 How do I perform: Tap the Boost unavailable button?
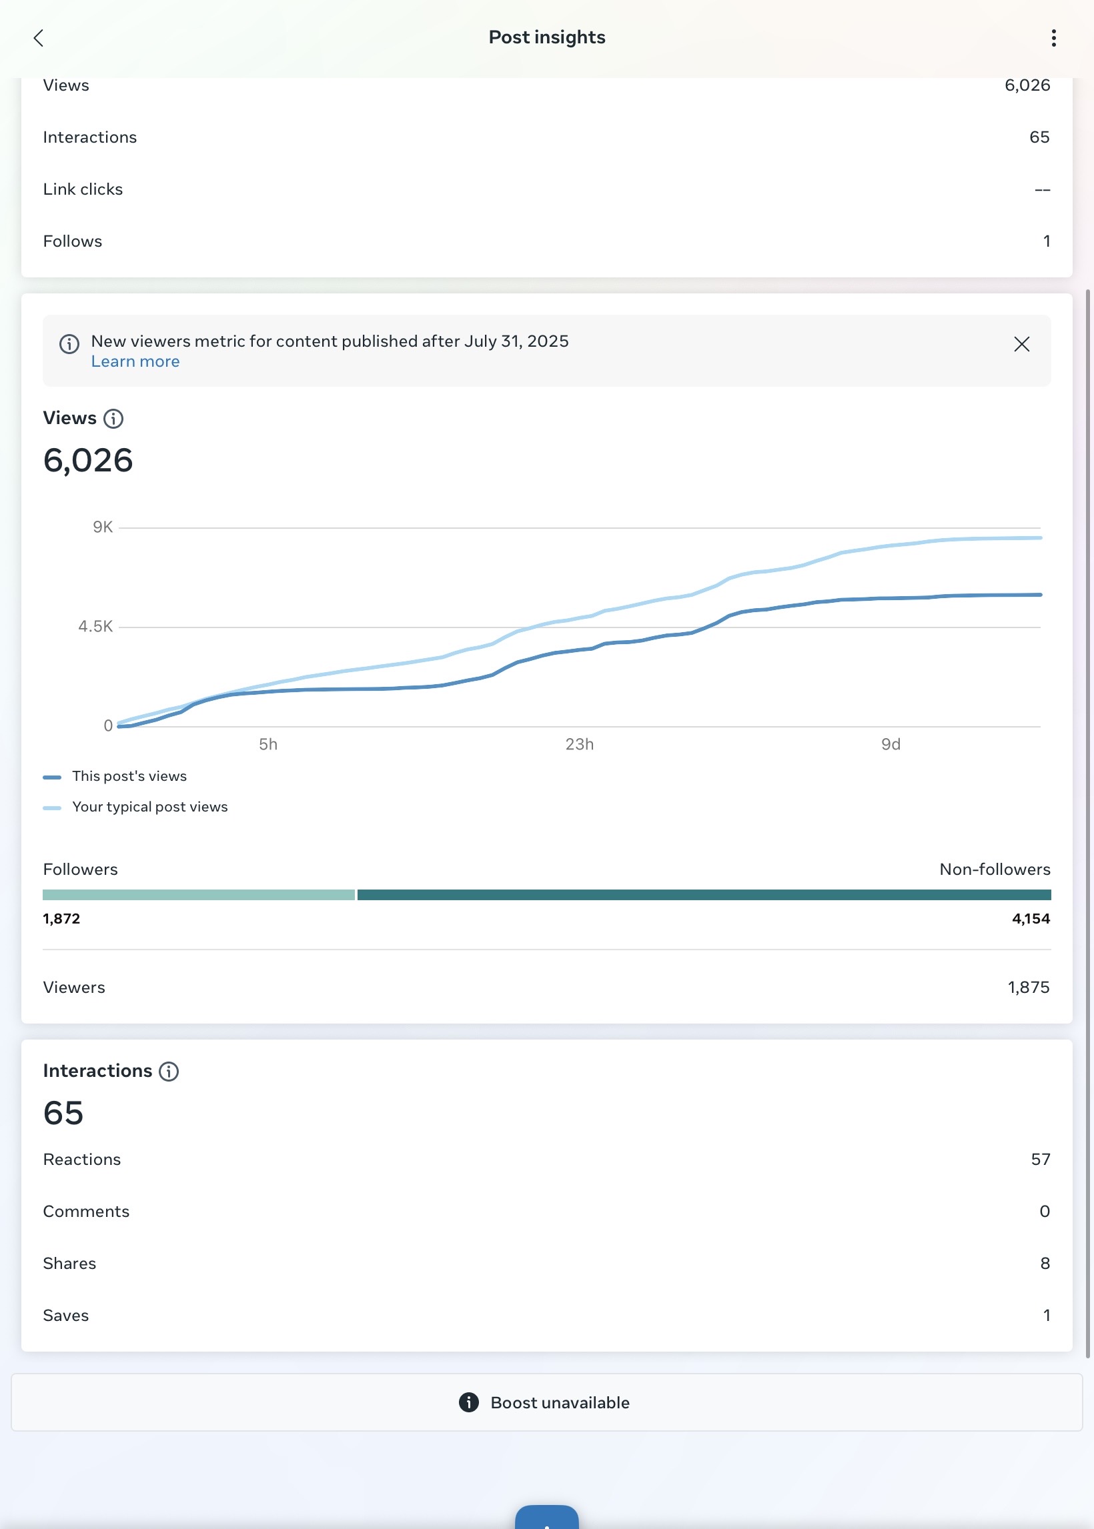tap(546, 1402)
